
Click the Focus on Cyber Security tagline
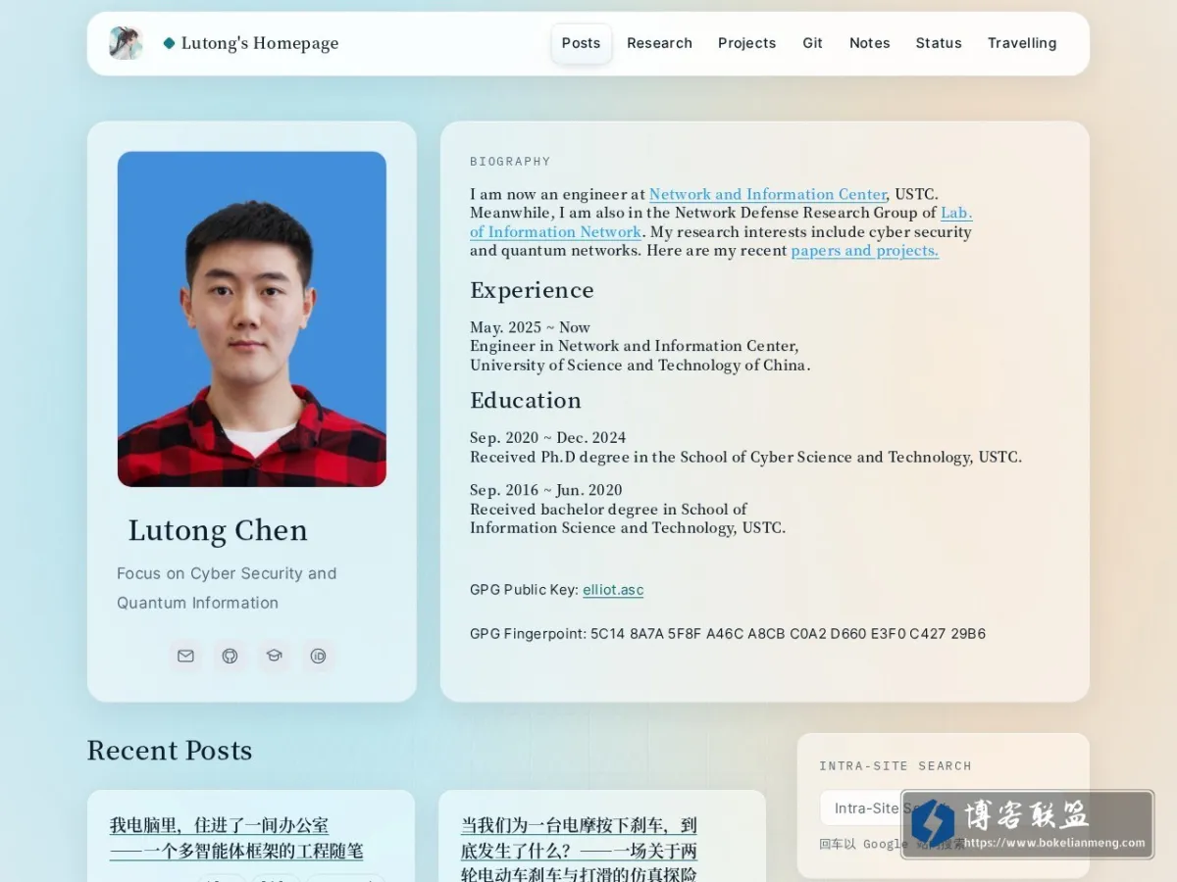pyautogui.click(x=227, y=588)
